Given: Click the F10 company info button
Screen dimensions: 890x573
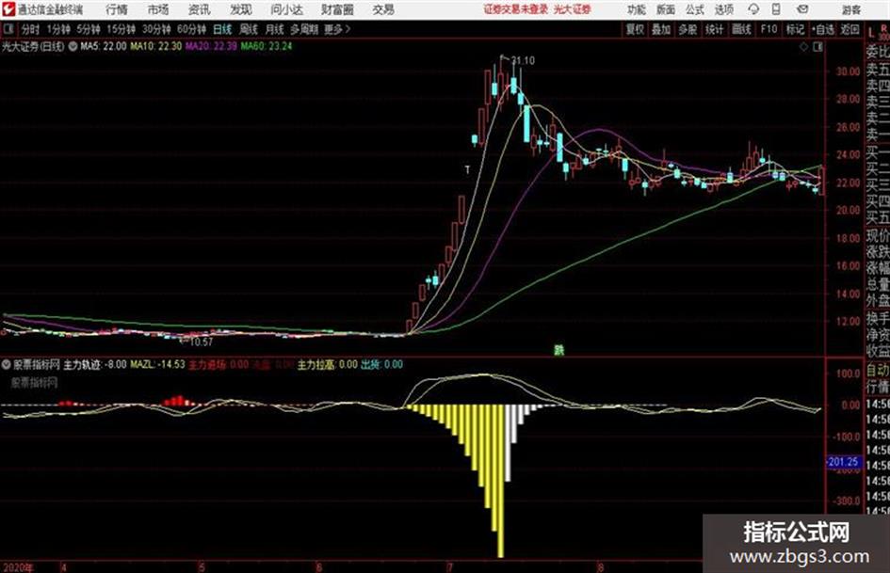Looking at the screenshot, I should (769, 29).
